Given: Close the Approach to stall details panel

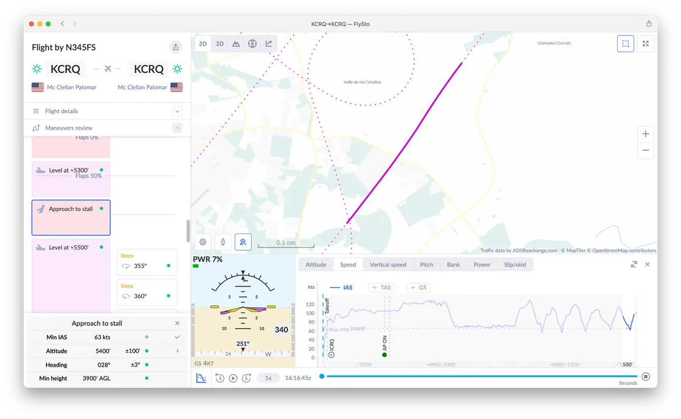Looking at the screenshot, I should 177,323.
